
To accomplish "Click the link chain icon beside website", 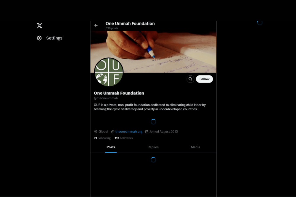I will 113,132.
